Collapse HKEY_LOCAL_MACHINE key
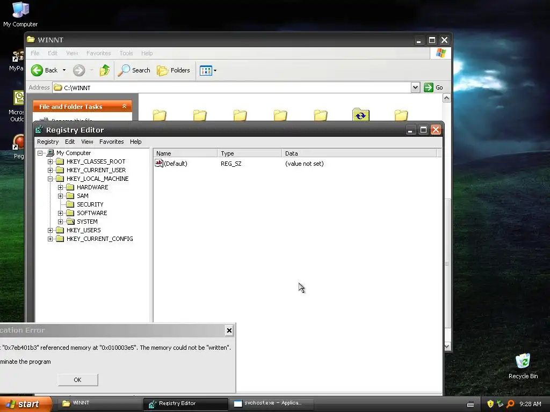The width and height of the screenshot is (550, 412). coord(50,179)
